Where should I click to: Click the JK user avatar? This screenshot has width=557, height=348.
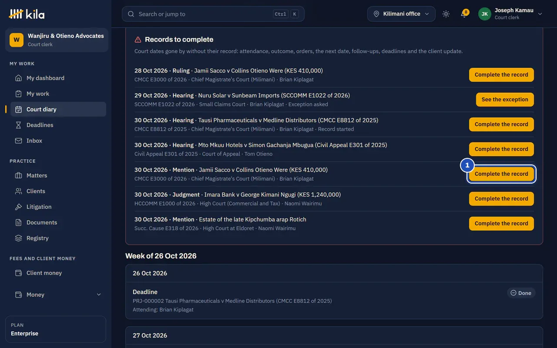(x=485, y=14)
